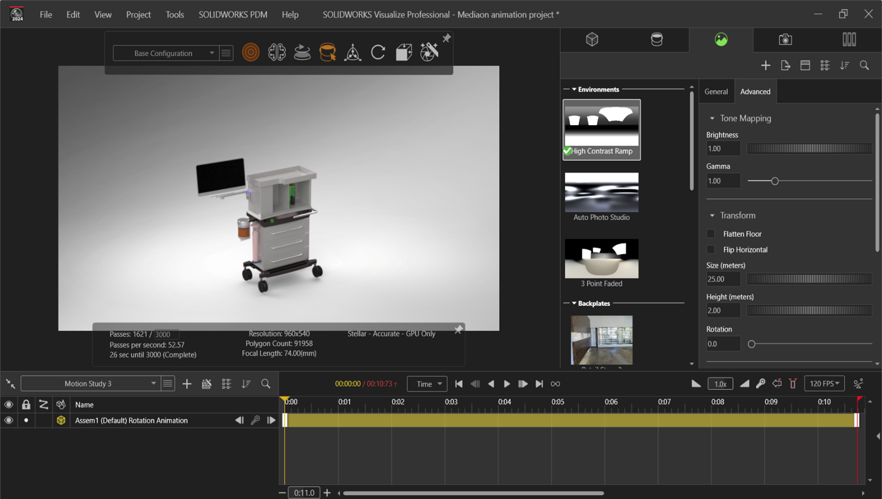Open the Cameras tab icon
Viewport: 882px width, 499px height.
pos(785,39)
